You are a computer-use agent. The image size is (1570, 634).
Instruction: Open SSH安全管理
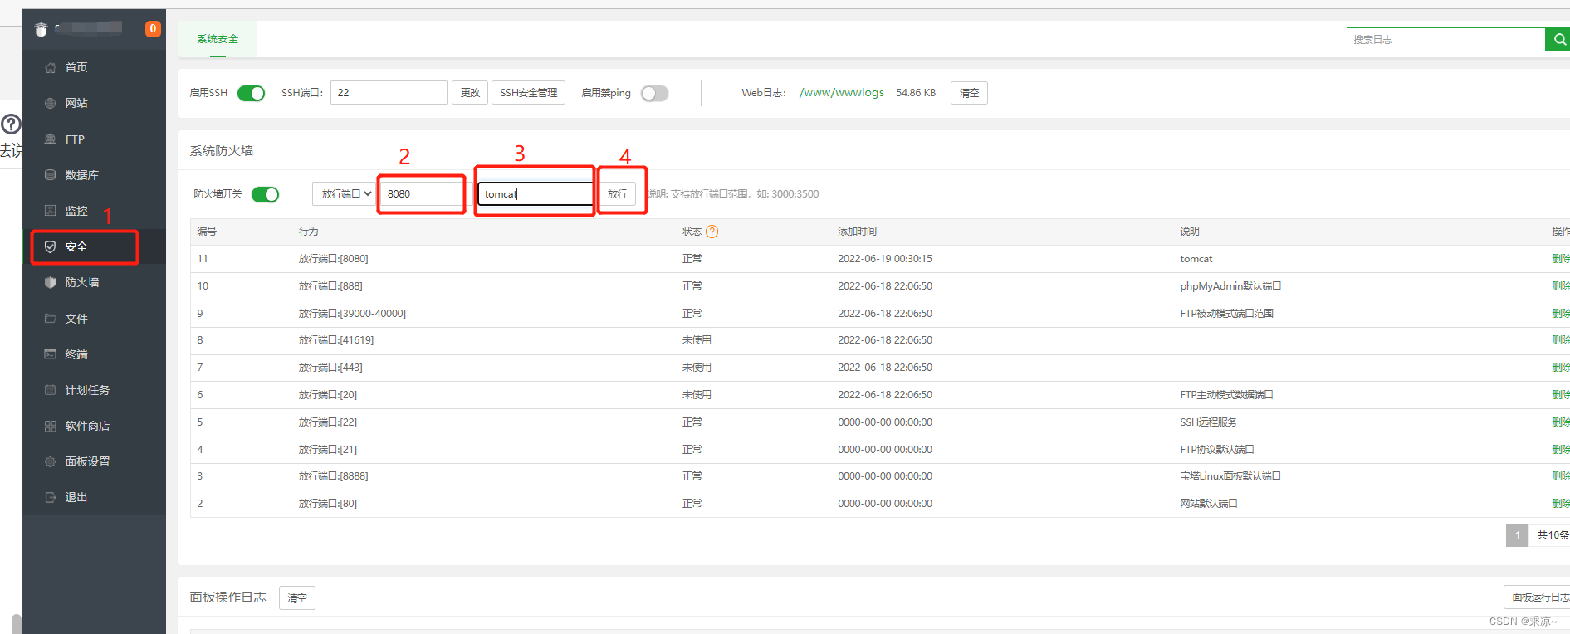529,93
